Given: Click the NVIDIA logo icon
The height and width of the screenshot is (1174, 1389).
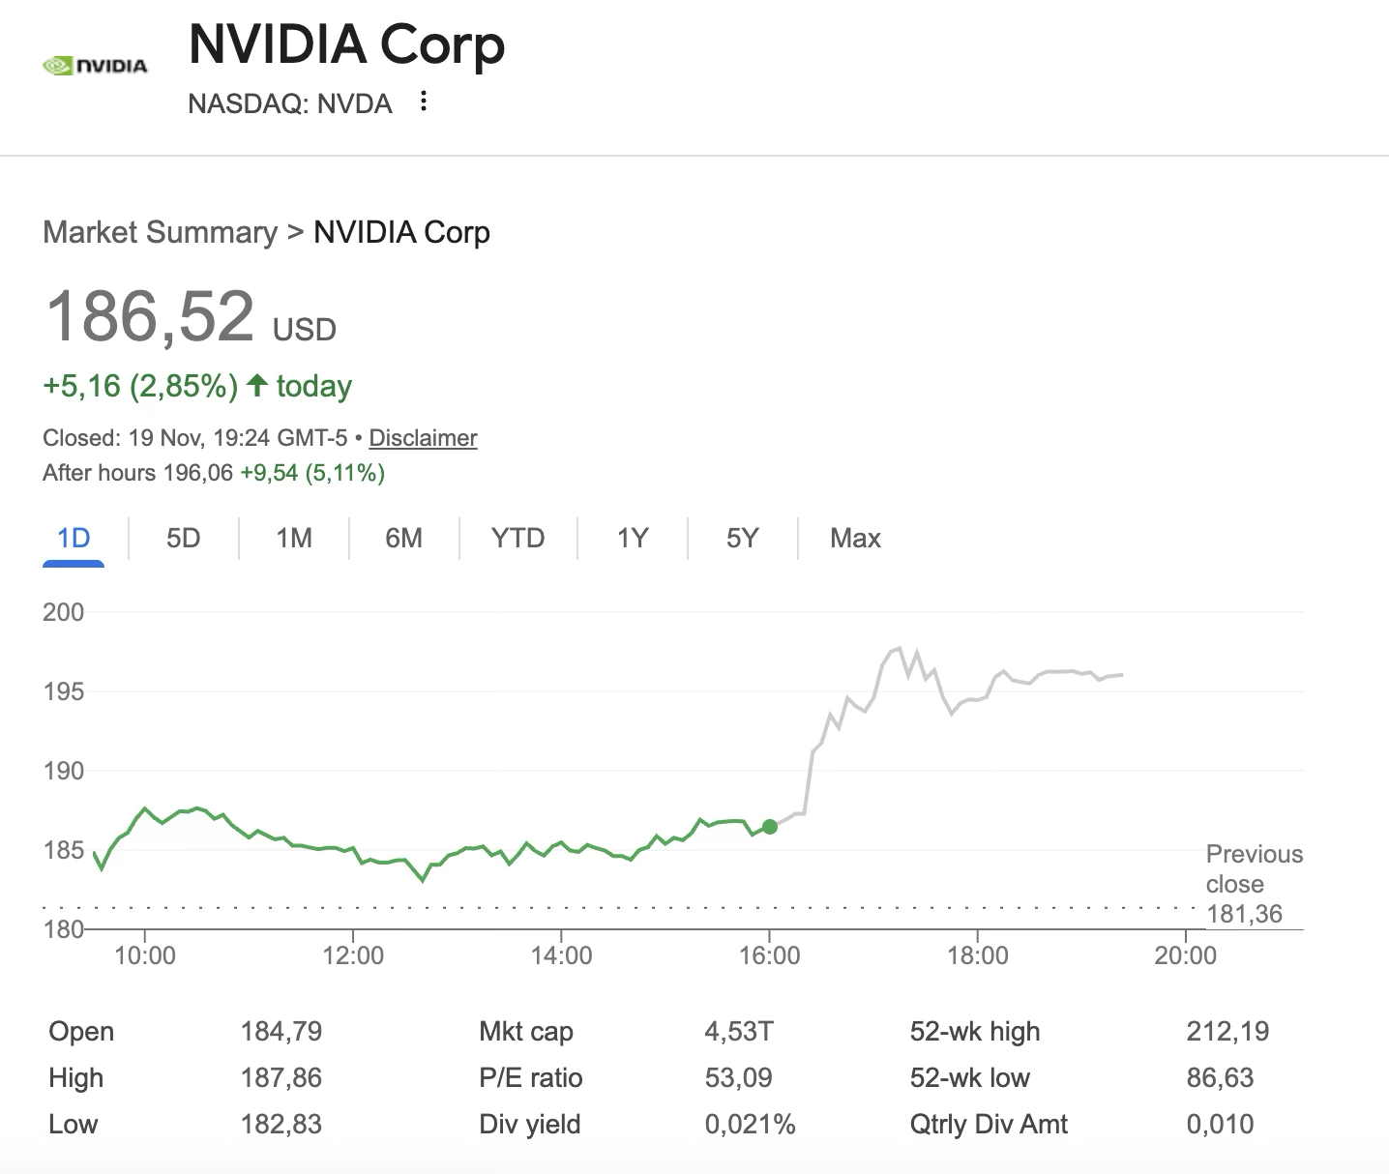Looking at the screenshot, I should click(x=95, y=66).
